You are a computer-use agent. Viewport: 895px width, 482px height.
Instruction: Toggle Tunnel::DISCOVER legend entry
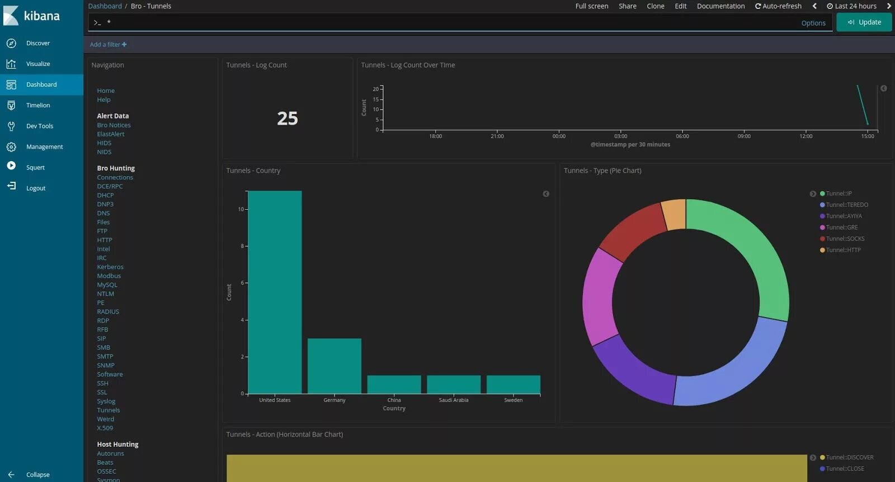(847, 457)
